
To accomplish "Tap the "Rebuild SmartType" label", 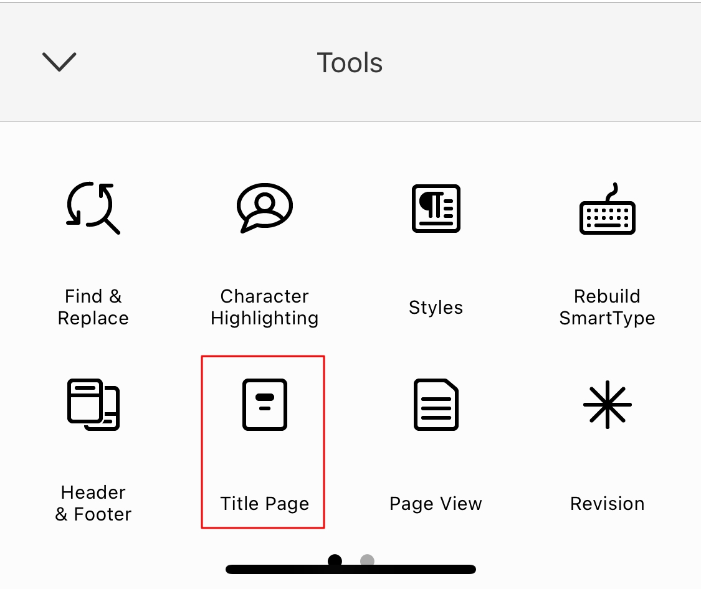I will [607, 307].
